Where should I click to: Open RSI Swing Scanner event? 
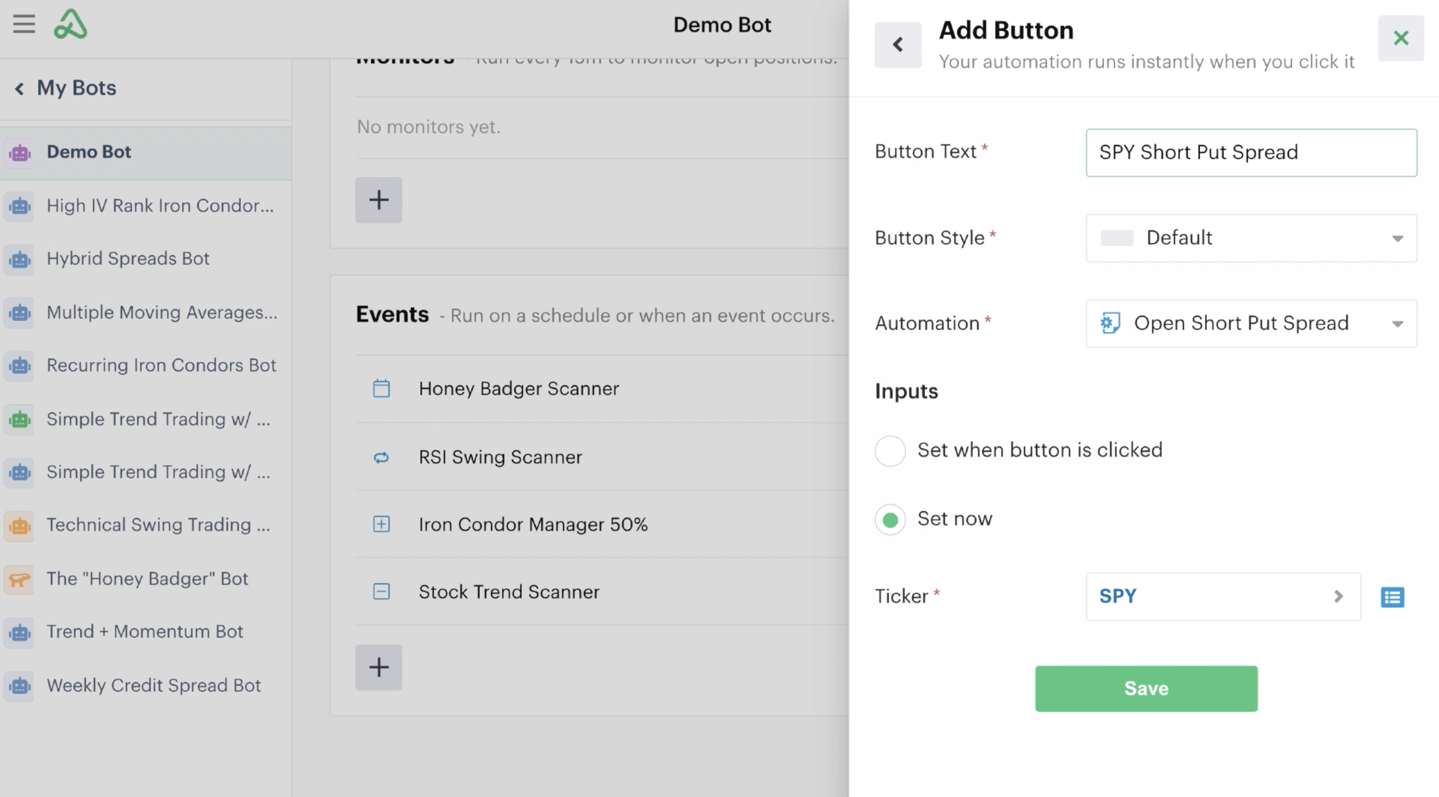pyautogui.click(x=501, y=457)
